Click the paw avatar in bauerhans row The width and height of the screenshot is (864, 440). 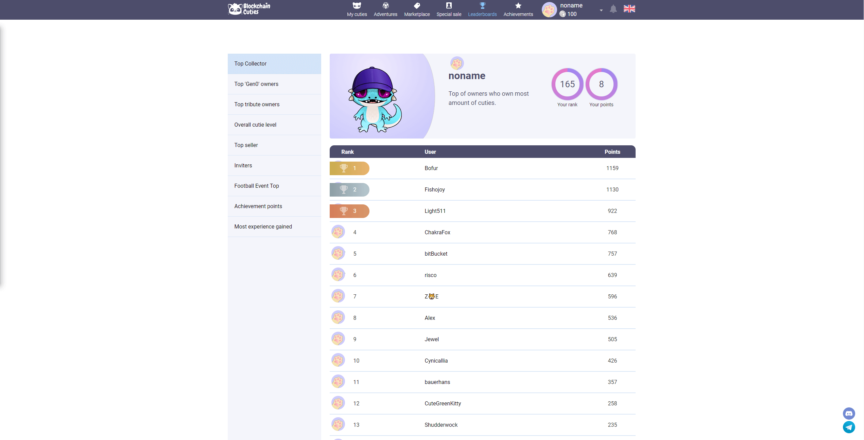click(x=338, y=382)
